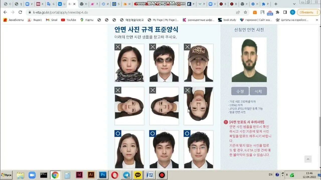This screenshot has width=321, height=180.
Task: Open the Chrome extensions puzzle menu
Action: coord(277,12)
